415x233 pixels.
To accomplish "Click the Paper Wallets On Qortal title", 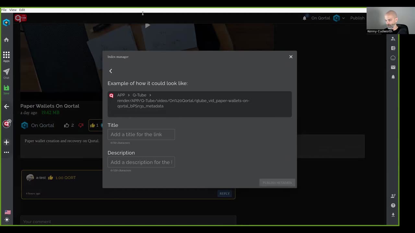I will 50,106.
